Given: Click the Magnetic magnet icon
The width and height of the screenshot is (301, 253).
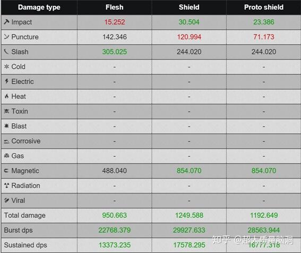Looking at the screenshot, I should click(6, 171).
